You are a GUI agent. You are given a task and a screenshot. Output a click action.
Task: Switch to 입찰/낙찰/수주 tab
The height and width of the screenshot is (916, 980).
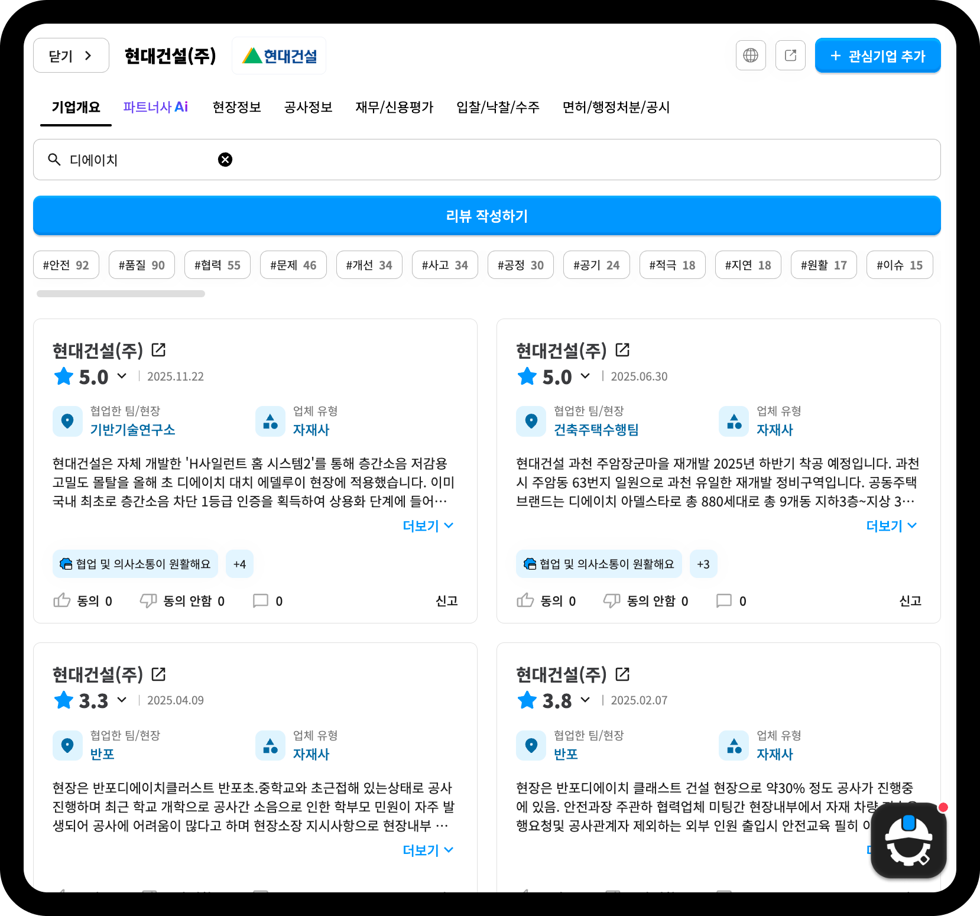[498, 107]
